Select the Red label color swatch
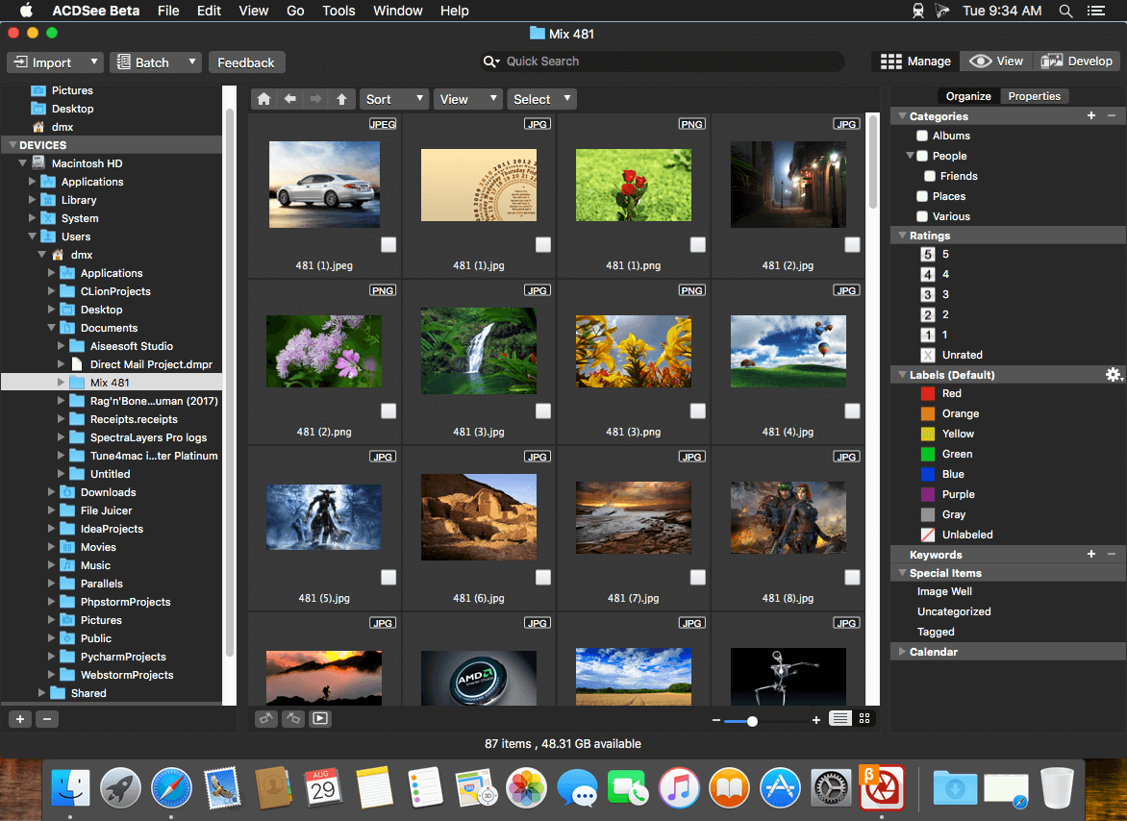Viewport: 1127px width, 821px height. point(928,394)
